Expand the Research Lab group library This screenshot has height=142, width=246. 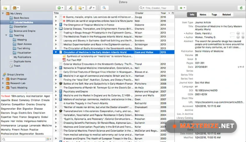click(3, 83)
